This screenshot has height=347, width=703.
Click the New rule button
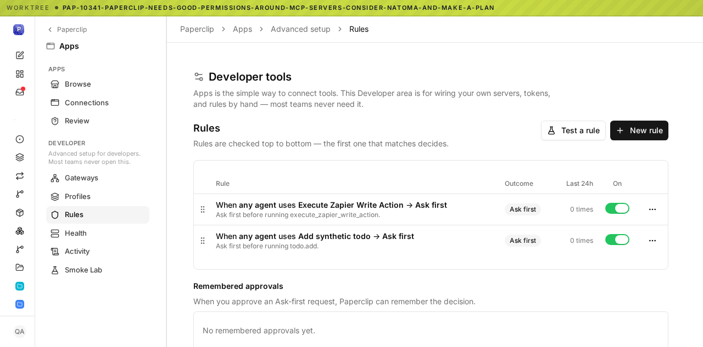coord(639,130)
